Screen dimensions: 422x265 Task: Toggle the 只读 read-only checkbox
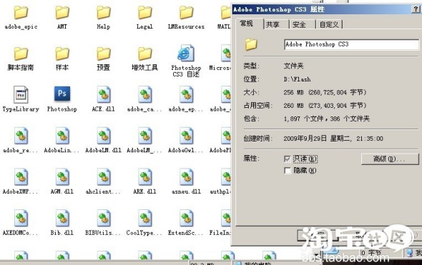click(288, 159)
